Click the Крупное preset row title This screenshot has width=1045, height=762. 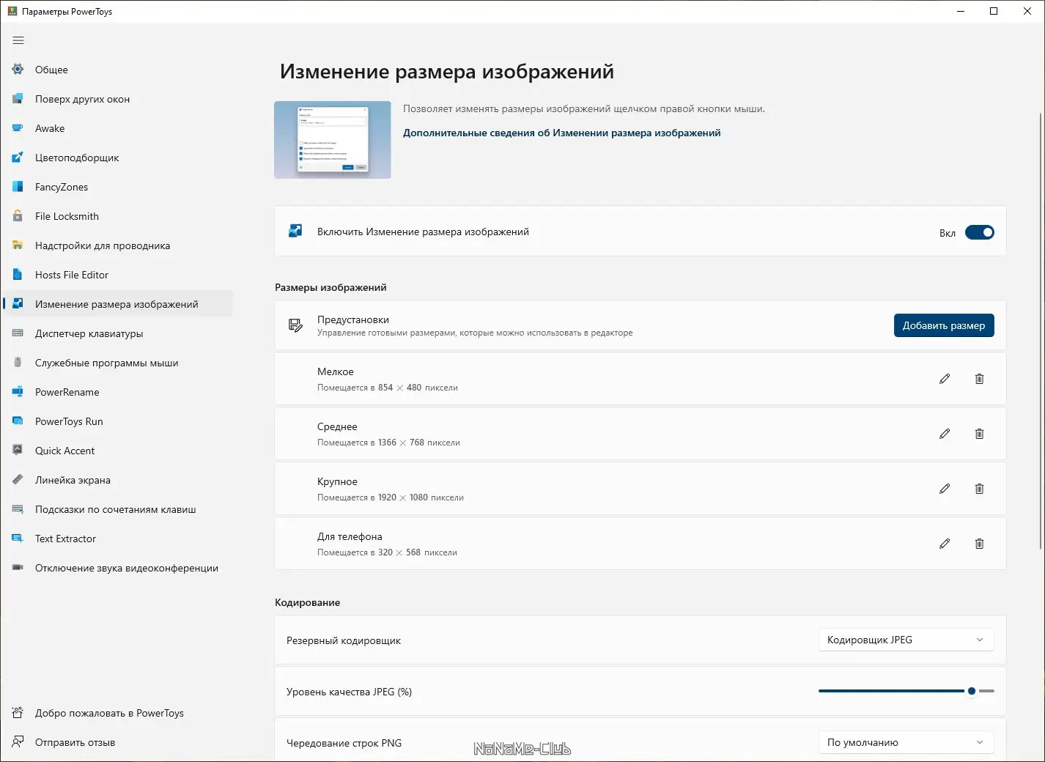click(337, 481)
